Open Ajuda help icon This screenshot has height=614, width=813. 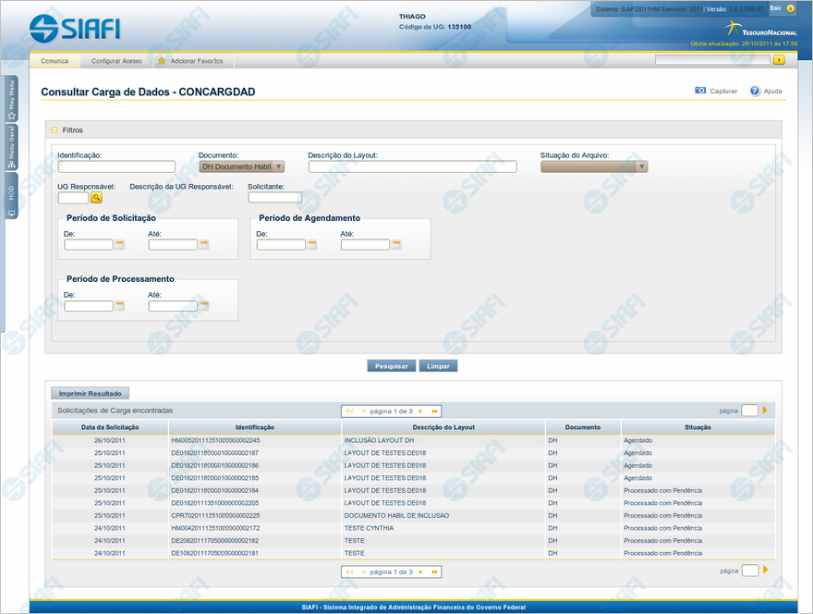click(x=755, y=92)
